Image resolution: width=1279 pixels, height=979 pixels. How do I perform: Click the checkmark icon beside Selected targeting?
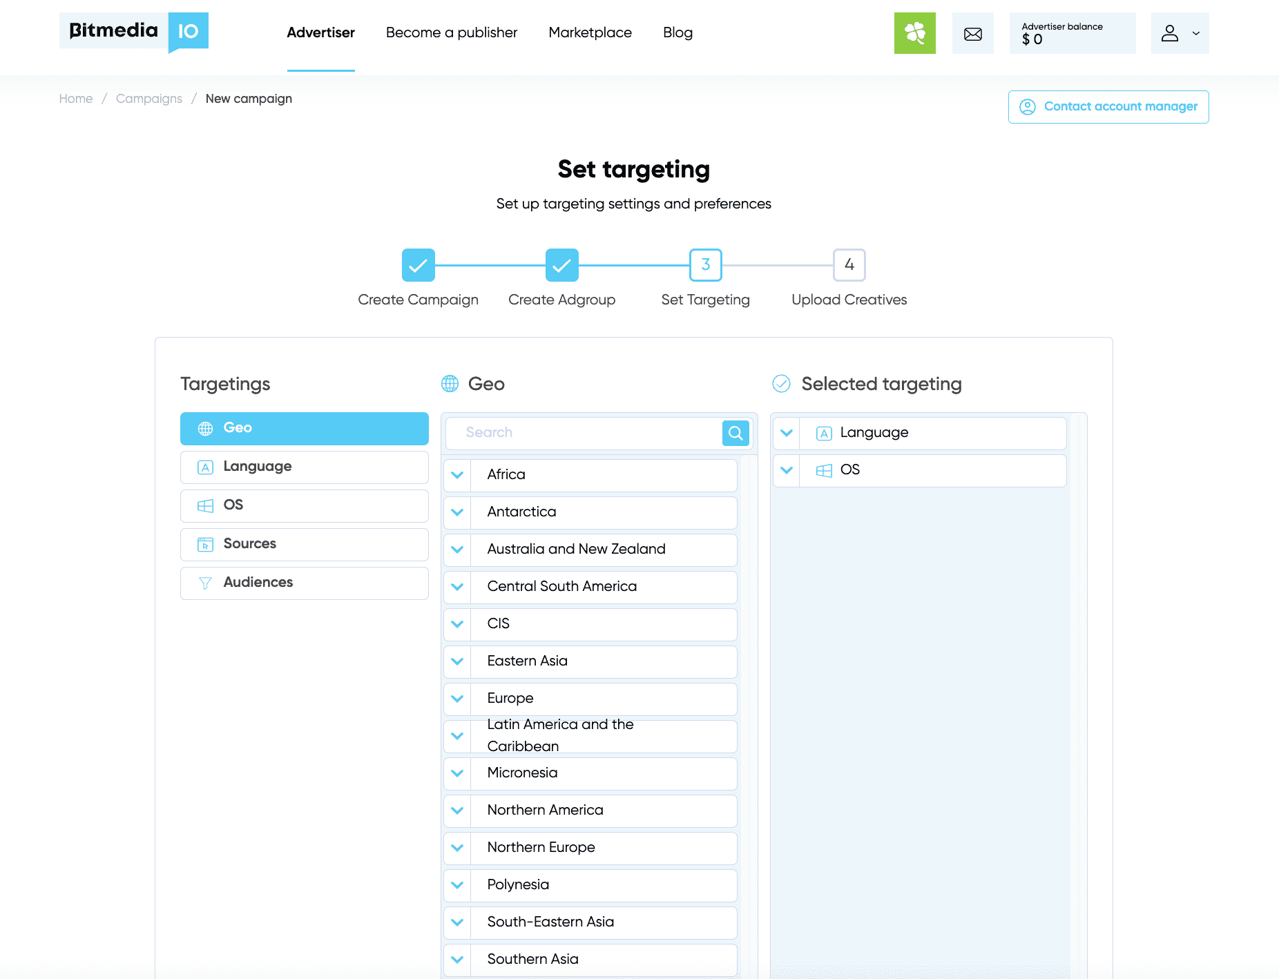point(781,384)
